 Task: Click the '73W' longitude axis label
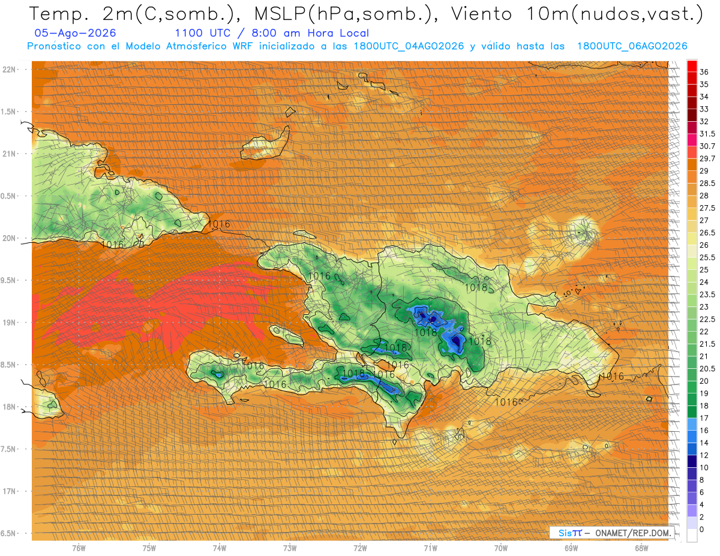tap(290, 548)
